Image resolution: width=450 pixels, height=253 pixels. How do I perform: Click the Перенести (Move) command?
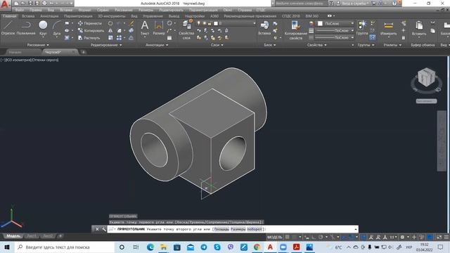pos(90,23)
